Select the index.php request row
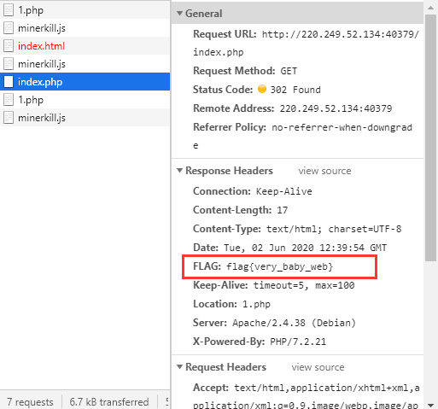The height and width of the screenshot is (409, 438). [85, 82]
